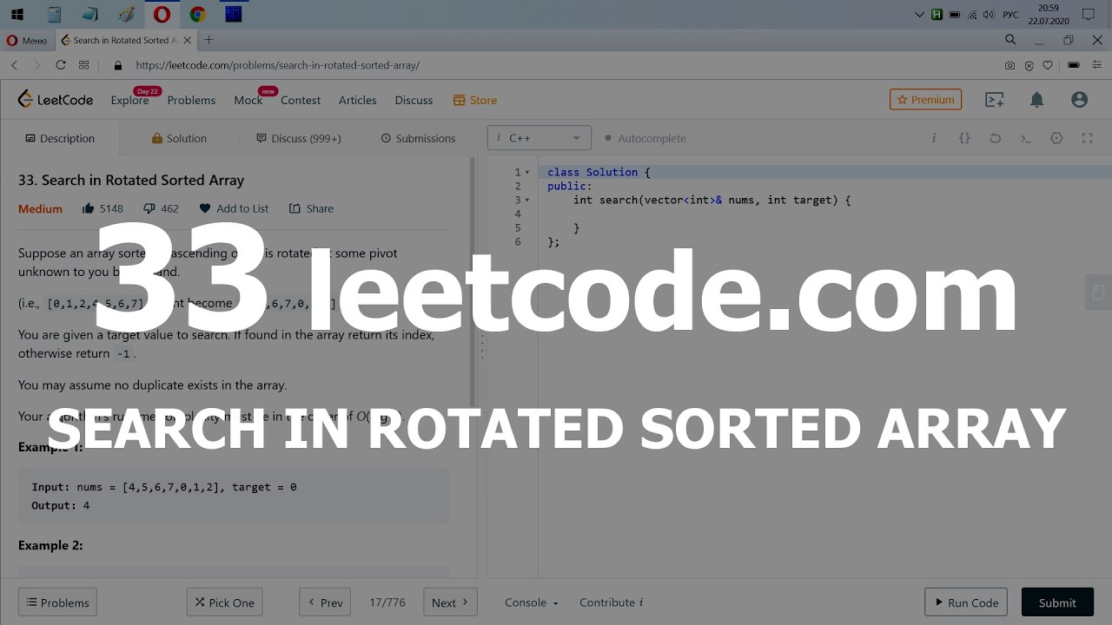The image size is (1112, 625).
Task: Pick One random problem
Action: point(224,602)
